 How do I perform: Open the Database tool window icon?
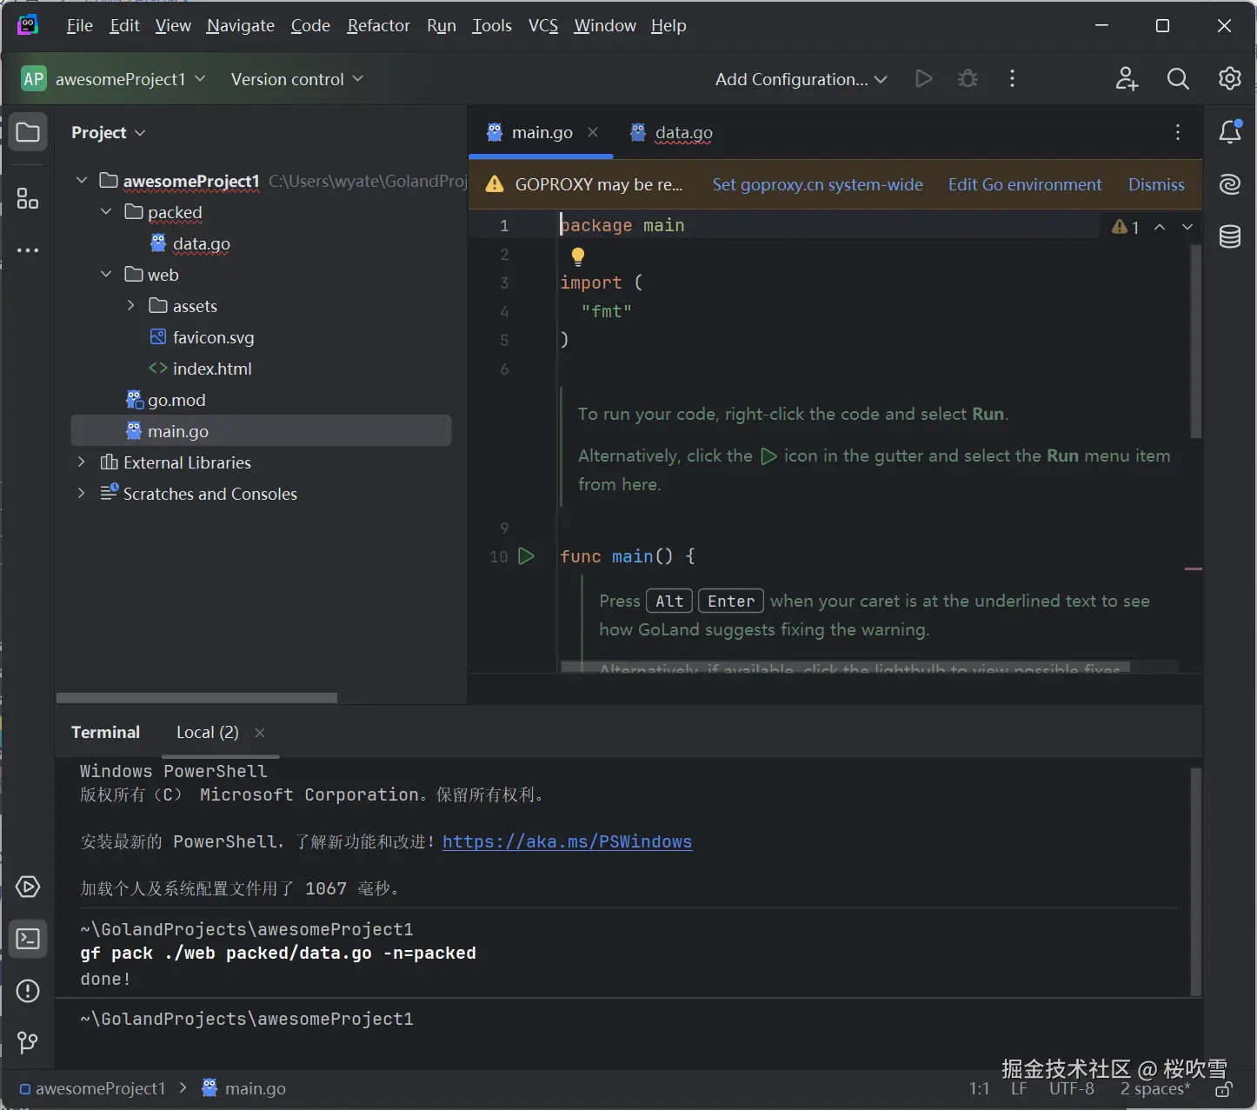1230,236
